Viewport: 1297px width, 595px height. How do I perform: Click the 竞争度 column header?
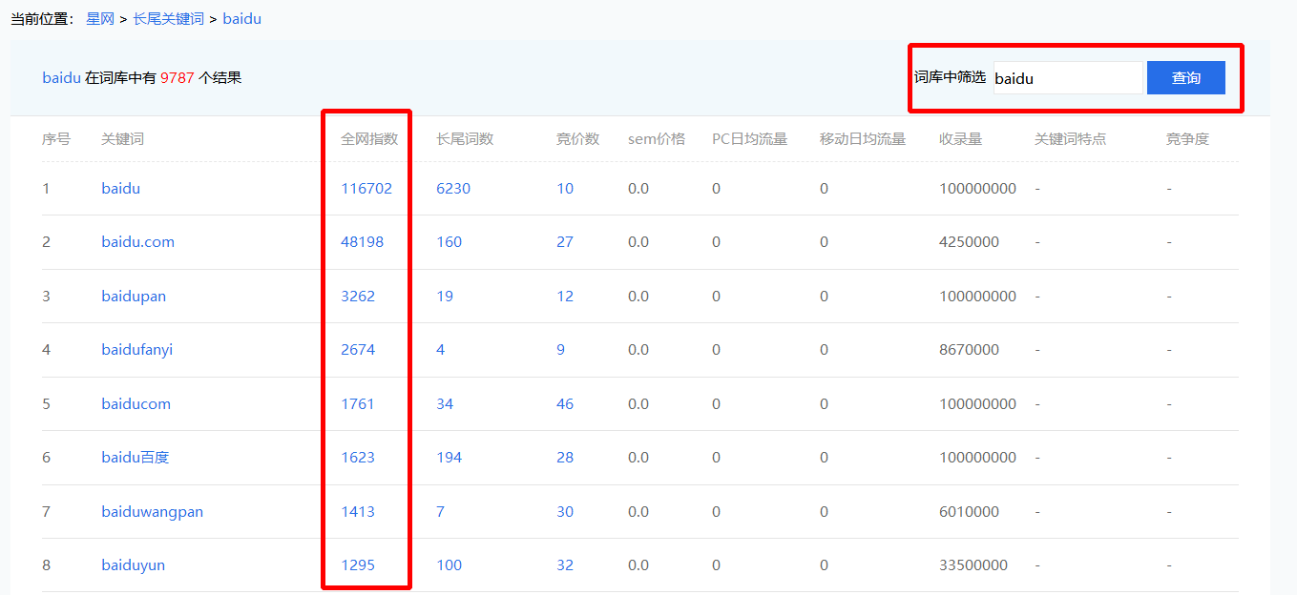pos(1187,139)
